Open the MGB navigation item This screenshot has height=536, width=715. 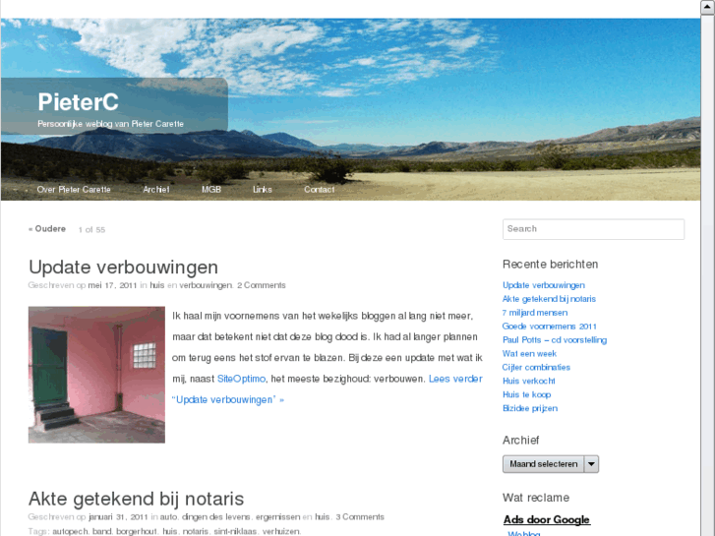[x=211, y=189]
